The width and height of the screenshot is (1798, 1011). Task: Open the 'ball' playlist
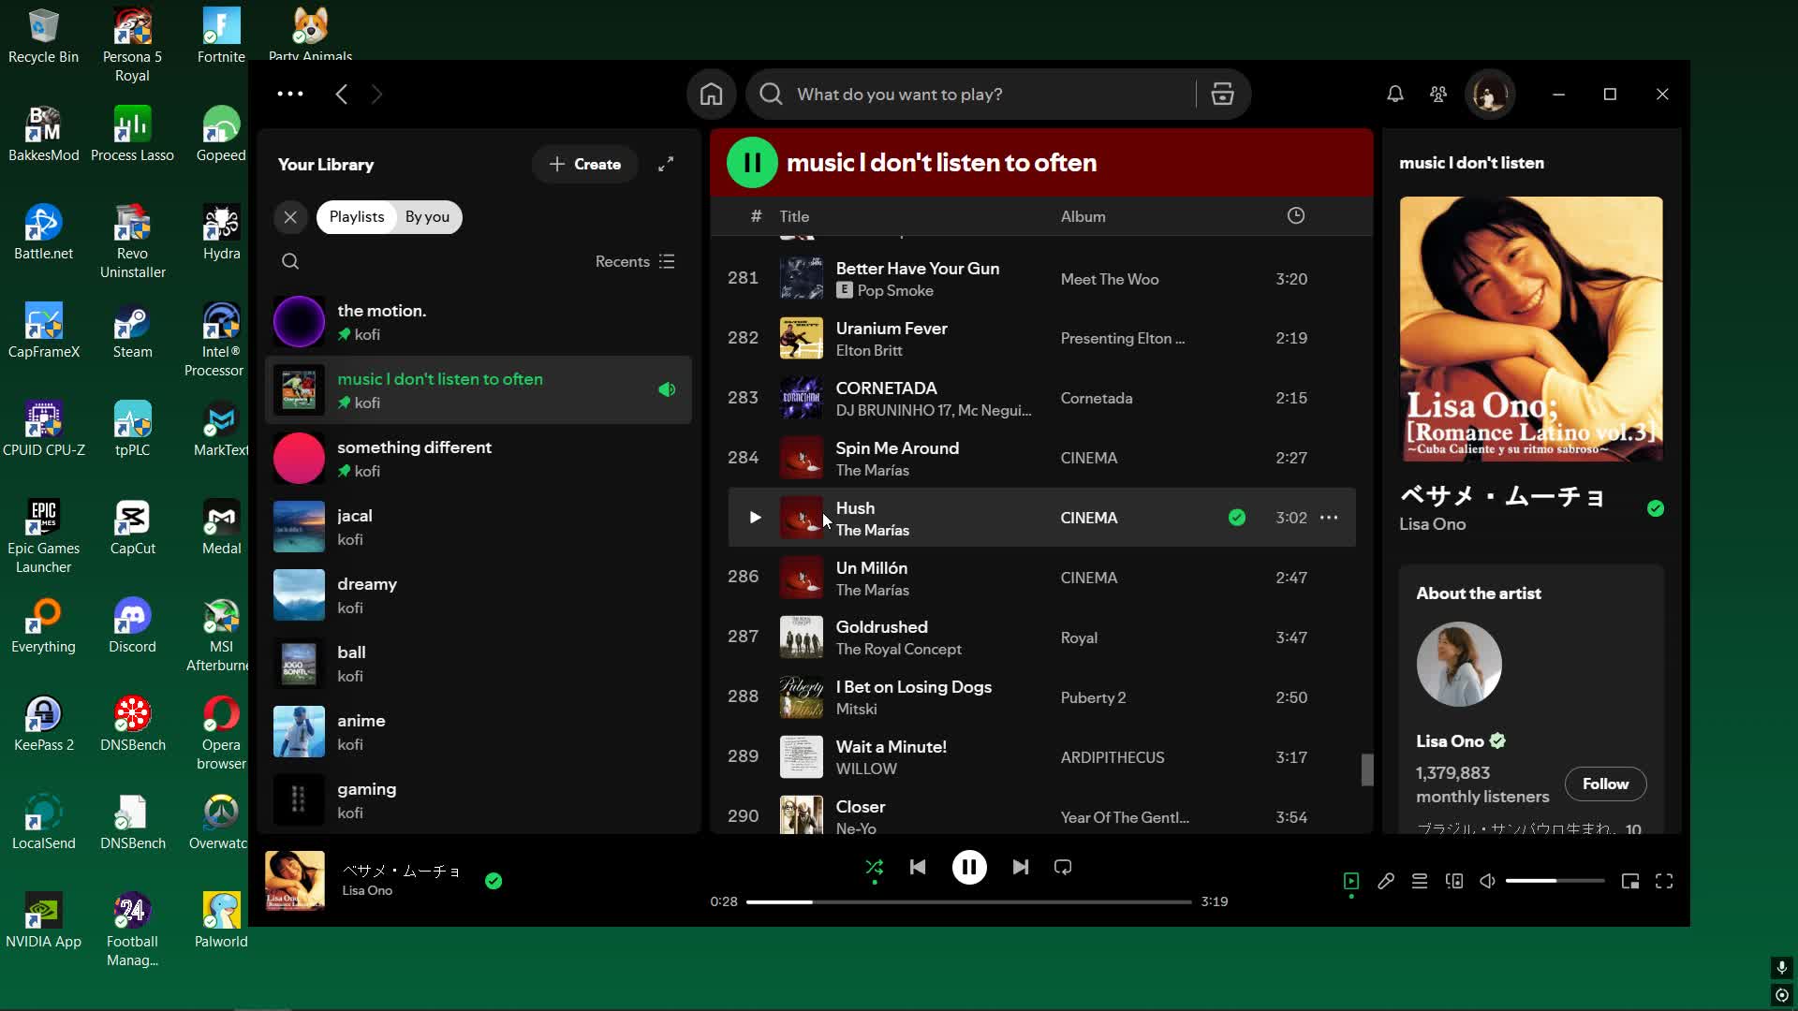(x=479, y=664)
